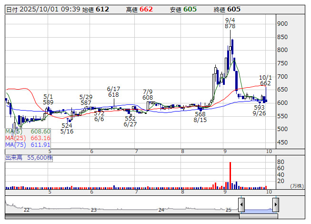
Task: Click the 5/16 low label 524
Action: point(67,125)
